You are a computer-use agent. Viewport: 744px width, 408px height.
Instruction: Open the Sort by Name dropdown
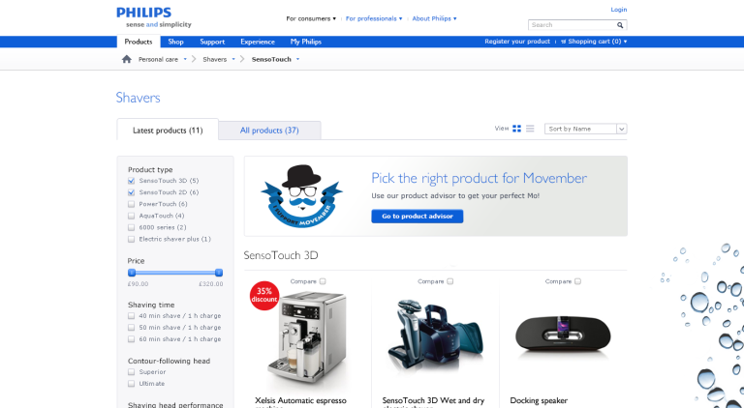click(585, 129)
